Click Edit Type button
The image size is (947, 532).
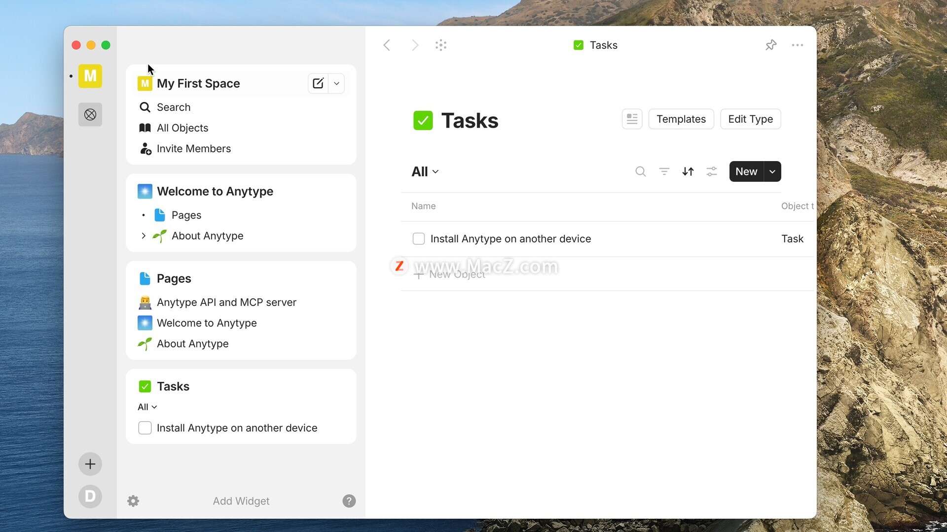pos(750,119)
